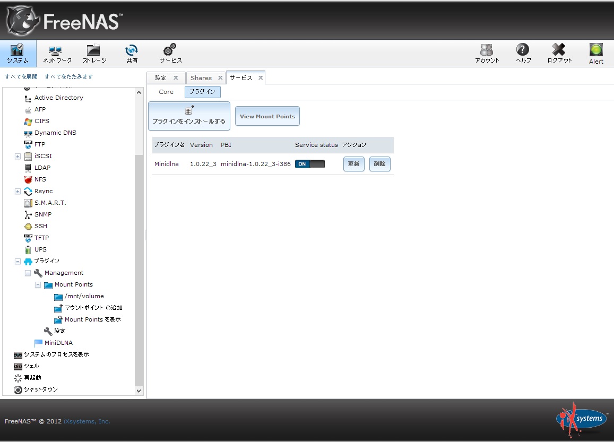Click マウントポイント の追加 tree item
Viewport: 614px width, 442px height.
93,308
